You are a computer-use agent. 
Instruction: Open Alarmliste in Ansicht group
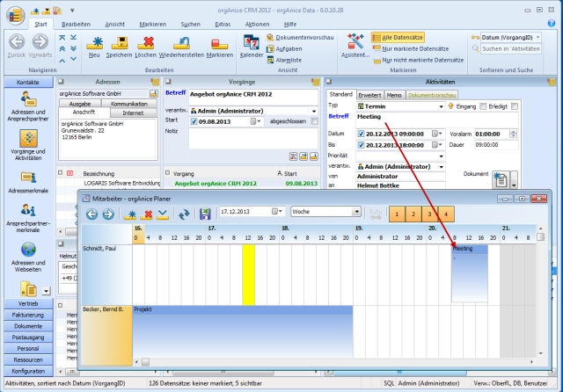[x=284, y=61]
